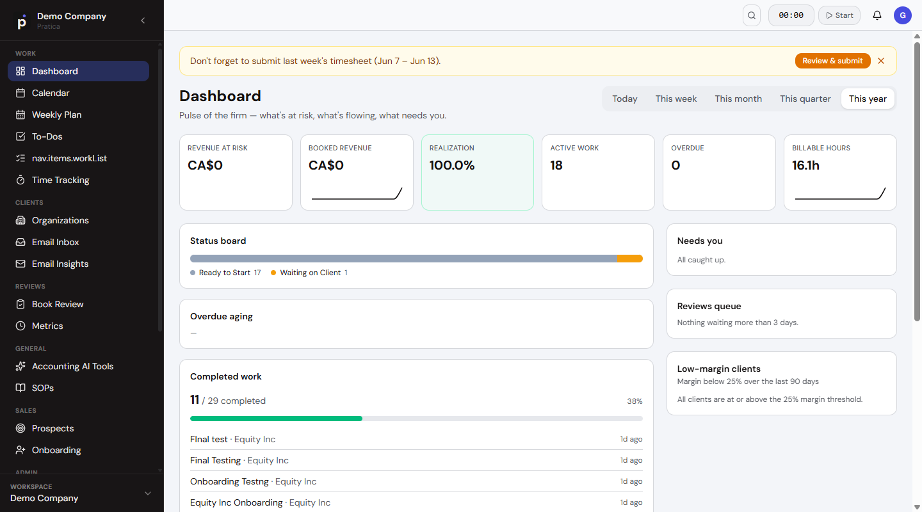Open To-Dos checkbox icon in sidebar
This screenshot has height=512, width=922.
pyautogui.click(x=20, y=136)
